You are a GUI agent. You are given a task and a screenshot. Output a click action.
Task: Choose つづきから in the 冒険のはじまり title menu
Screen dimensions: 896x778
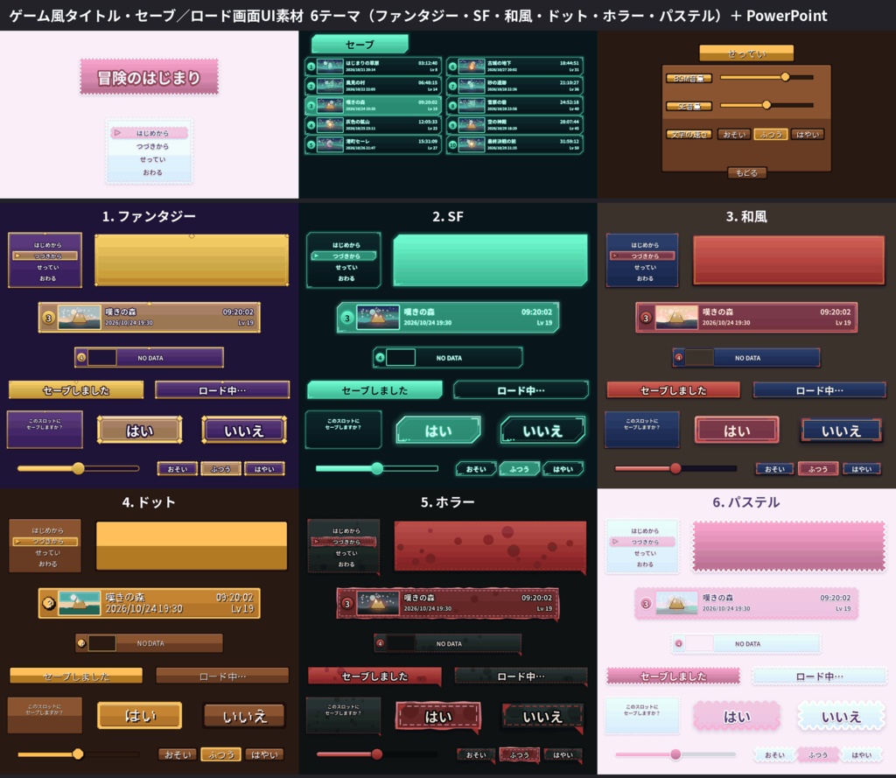[152, 146]
